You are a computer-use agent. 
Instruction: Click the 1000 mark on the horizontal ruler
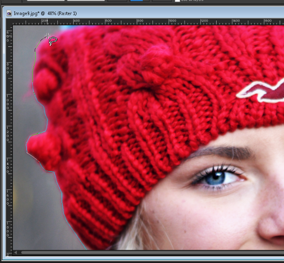tap(173, 21)
